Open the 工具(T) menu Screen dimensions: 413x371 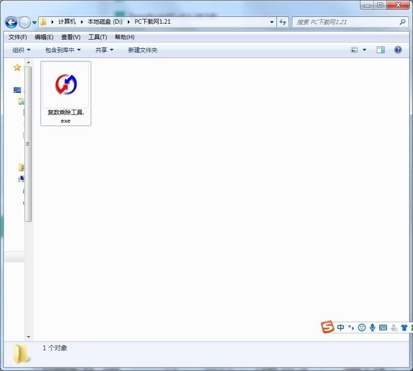[x=97, y=37]
